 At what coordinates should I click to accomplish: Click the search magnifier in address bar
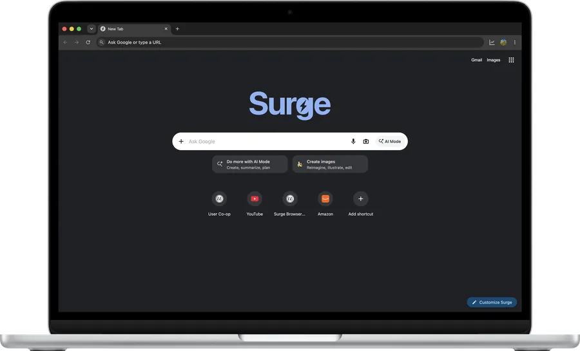click(x=101, y=43)
